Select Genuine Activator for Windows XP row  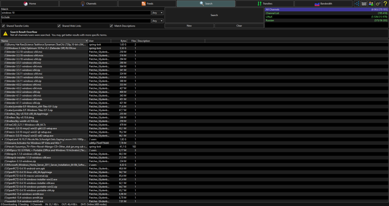(194, 143)
